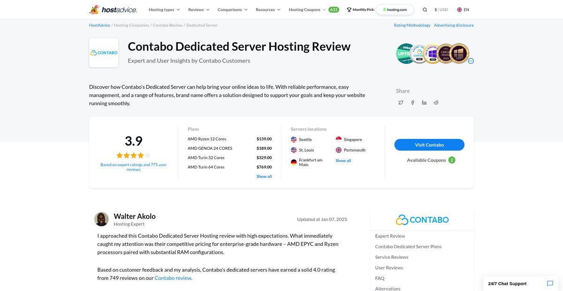Share on Reddit icon
Viewport: 563px width, 291px height.
(436, 102)
